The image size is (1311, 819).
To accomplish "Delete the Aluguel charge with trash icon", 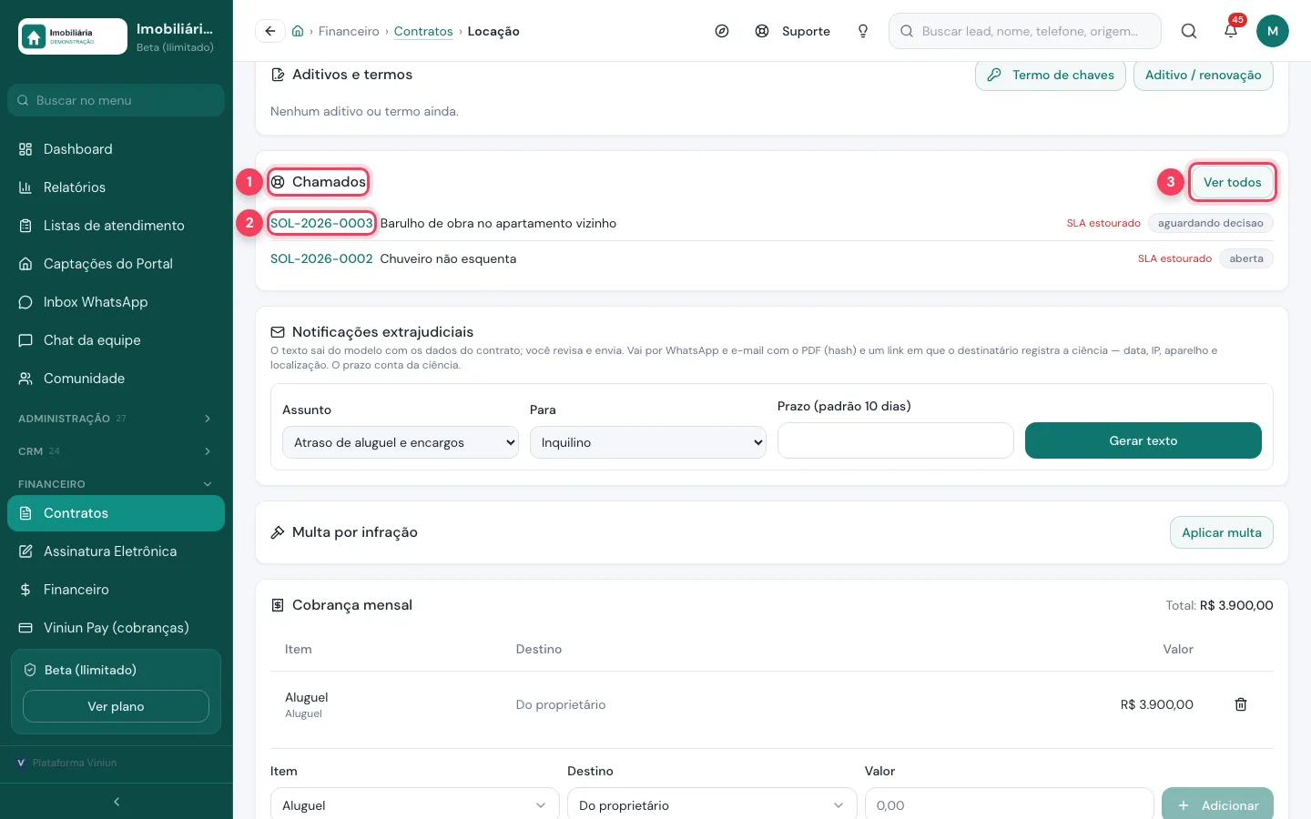I will click(1241, 704).
